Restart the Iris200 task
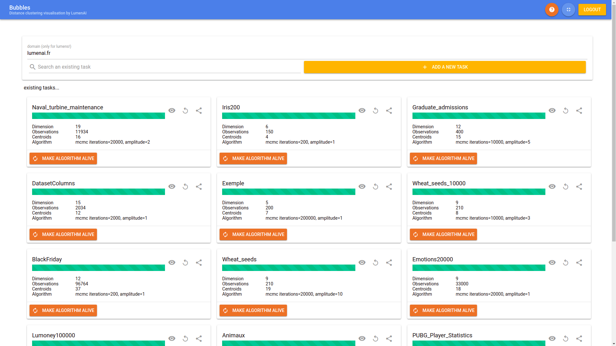The width and height of the screenshot is (616, 346). point(375,111)
